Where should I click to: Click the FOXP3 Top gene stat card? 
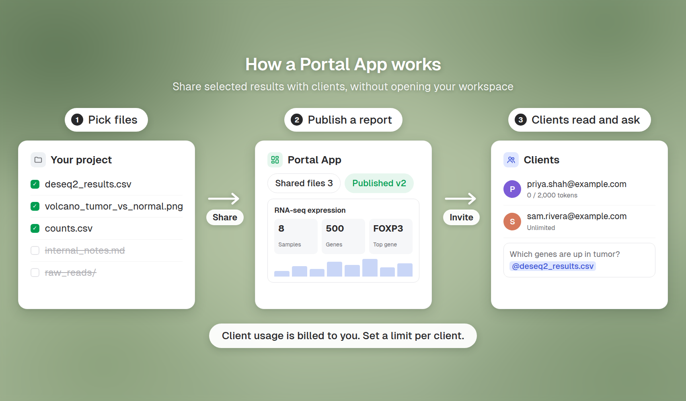[x=391, y=236]
